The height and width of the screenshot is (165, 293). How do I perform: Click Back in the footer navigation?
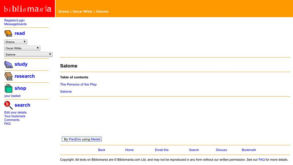pyautogui.click(x=102, y=150)
